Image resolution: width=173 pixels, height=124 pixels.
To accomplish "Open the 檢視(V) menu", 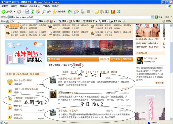I will click(x=23, y=6).
